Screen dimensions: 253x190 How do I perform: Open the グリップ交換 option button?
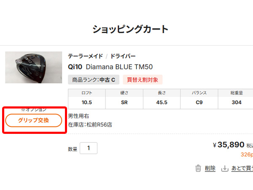click(x=34, y=120)
